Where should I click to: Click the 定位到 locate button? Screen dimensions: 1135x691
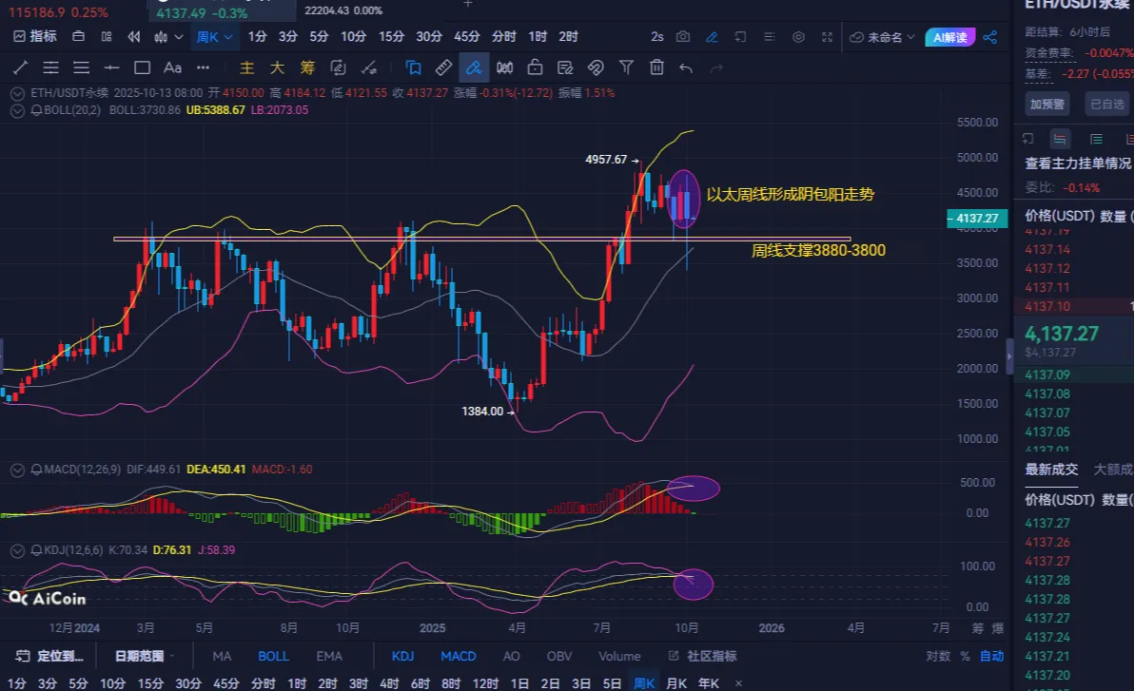[49, 656]
